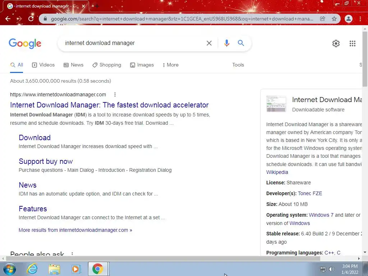Open the News sitelink under IDM
The width and height of the screenshot is (368, 276).
(28, 185)
